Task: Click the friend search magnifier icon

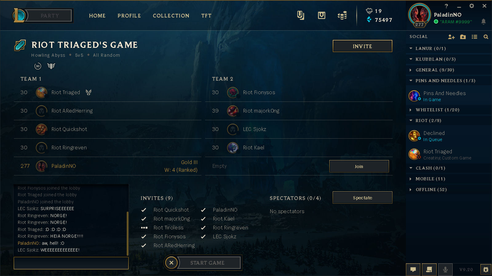Action: coord(486,37)
